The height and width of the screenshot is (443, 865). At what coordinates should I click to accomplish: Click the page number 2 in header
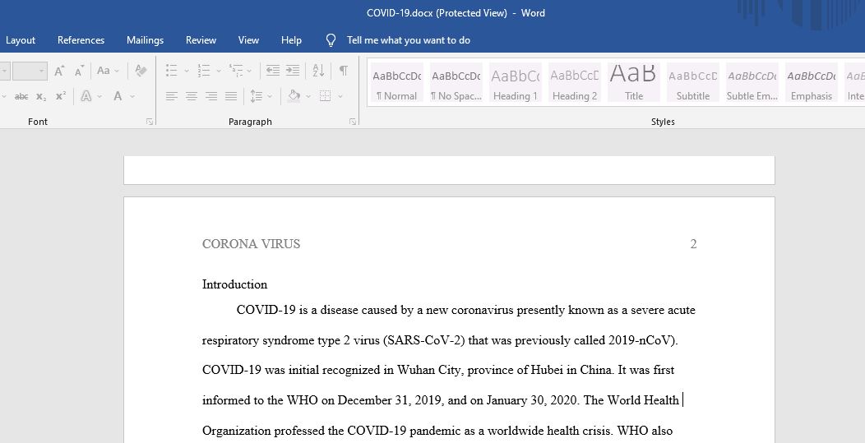click(693, 244)
